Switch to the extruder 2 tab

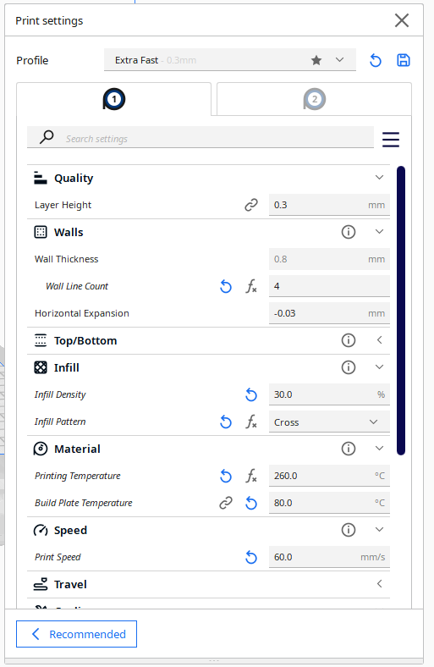314,99
